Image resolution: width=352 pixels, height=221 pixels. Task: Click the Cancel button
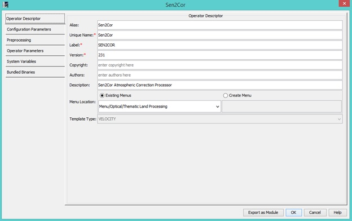pos(315,213)
